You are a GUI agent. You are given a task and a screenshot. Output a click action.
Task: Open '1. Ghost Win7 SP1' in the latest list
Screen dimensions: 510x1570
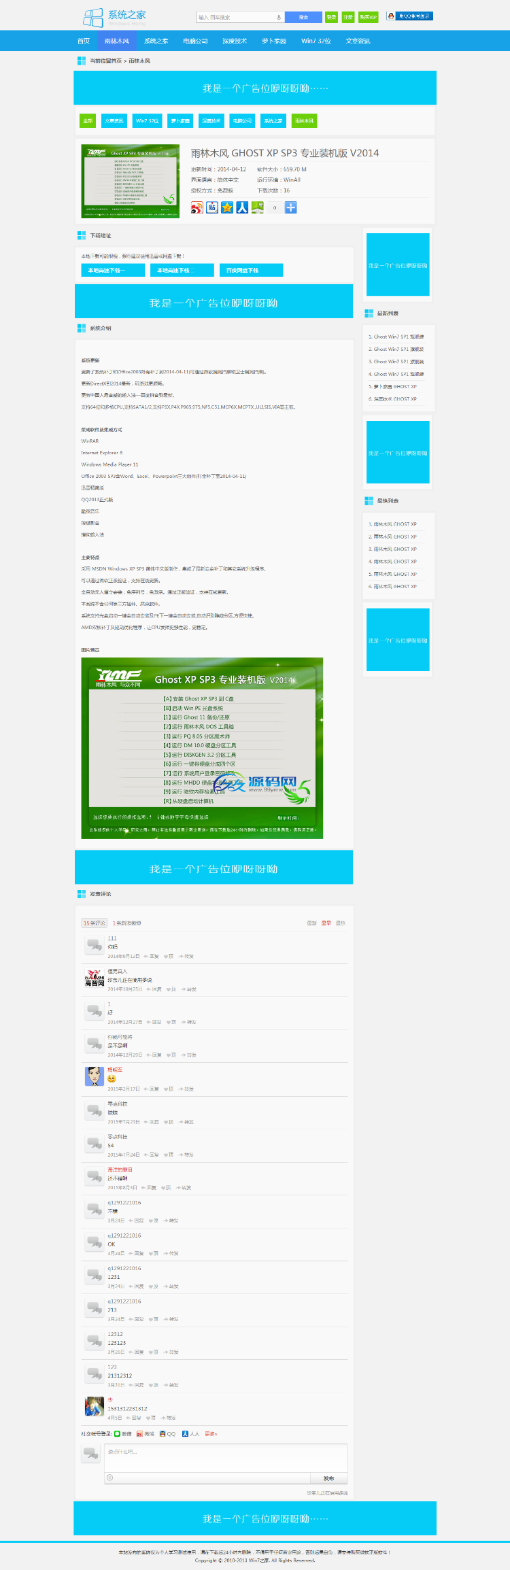(396, 337)
